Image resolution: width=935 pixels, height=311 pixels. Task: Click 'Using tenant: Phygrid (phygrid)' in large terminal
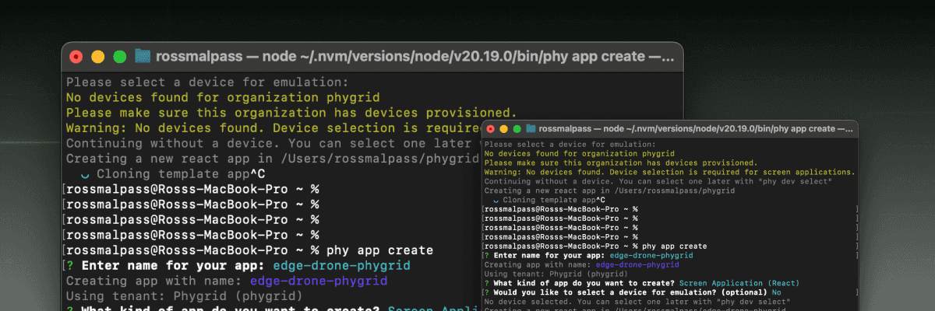point(185,296)
